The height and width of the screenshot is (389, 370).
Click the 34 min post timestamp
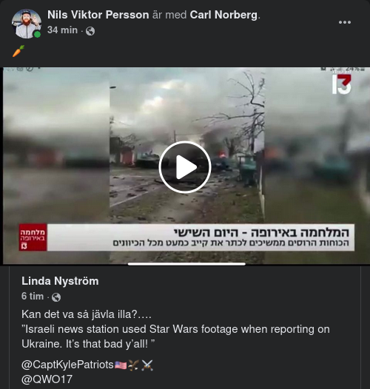point(62,30)
